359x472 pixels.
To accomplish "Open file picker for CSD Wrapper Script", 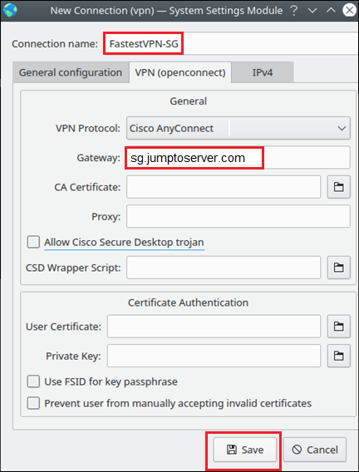I will click(339, 268).
